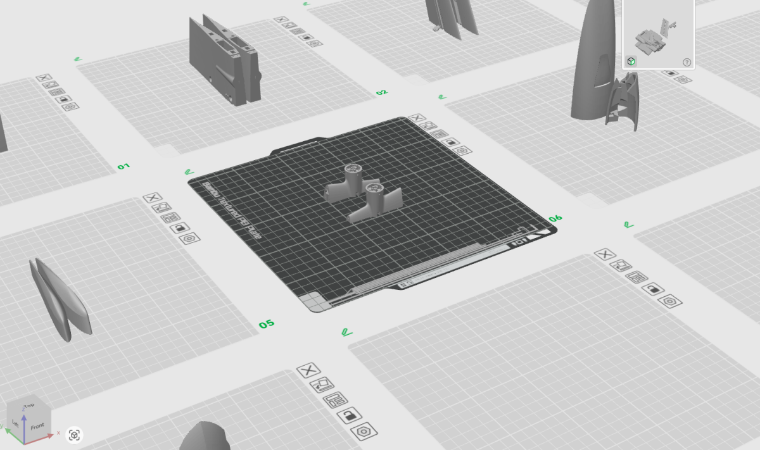This screenshot has height=450, width=760.
Task: Select the green plate label 06
Action: point(555,218)
